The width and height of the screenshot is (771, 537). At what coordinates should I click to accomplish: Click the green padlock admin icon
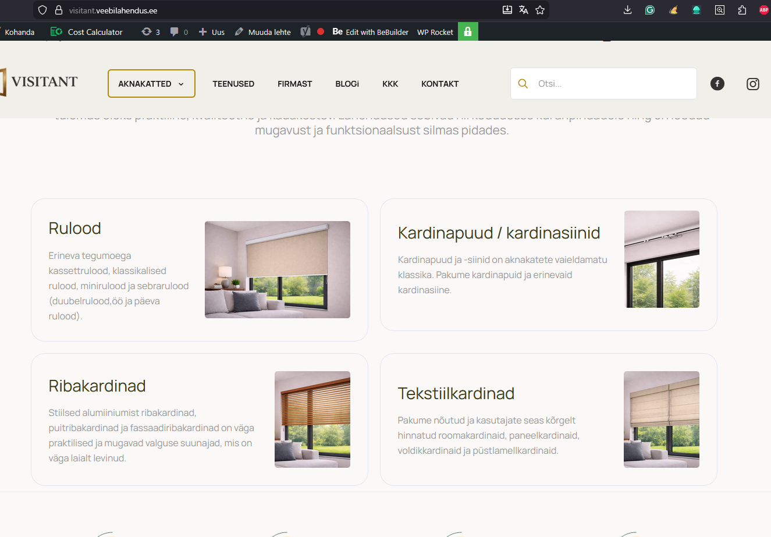(x=468, y=31)
